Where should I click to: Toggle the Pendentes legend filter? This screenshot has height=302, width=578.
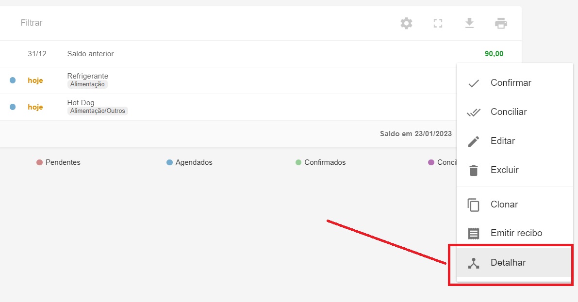pyautogui.click(x=58, y=162)
